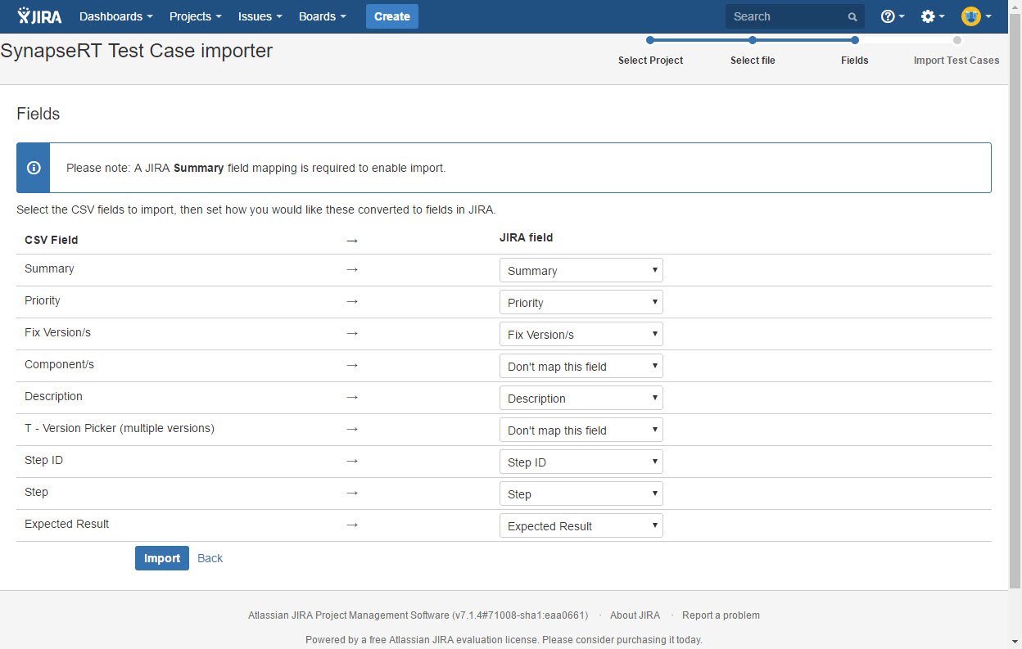Click the blue Create button
Screen dimensions: 1022x649
click(391, 16)
